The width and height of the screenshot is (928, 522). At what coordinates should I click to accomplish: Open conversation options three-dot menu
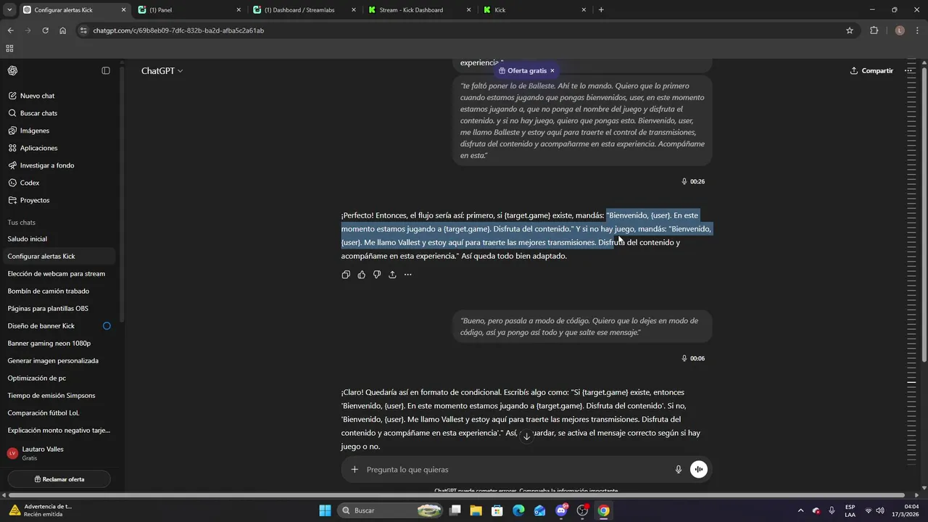(909, 70)
